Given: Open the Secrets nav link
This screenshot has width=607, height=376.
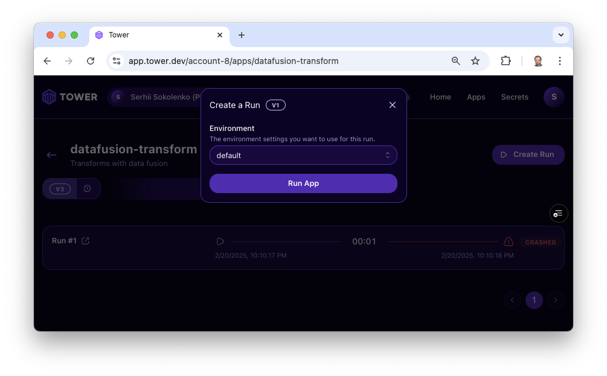Looking at the screenshot, I should 515,97.
